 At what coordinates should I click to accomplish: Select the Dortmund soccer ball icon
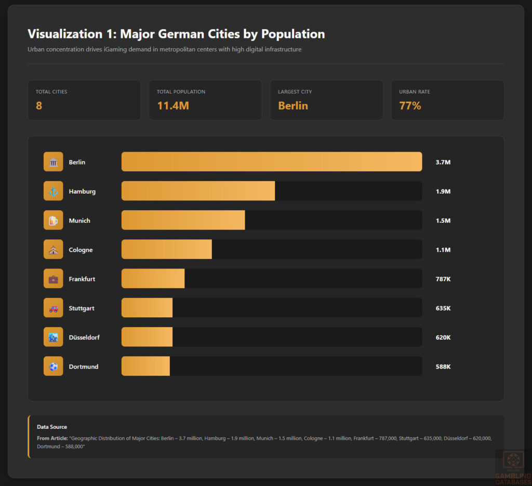click(53, 366)
